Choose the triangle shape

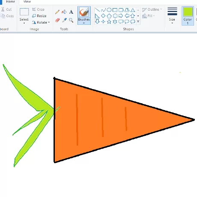[133, 10]
